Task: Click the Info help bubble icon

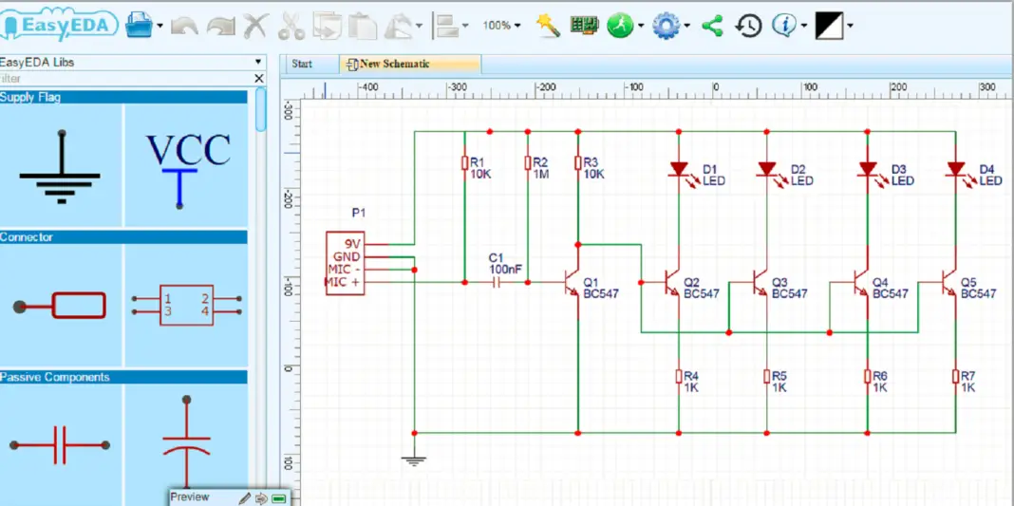Action: tap(785, 26)
